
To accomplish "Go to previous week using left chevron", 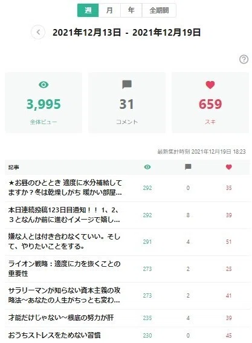I will tap(38, 33).
